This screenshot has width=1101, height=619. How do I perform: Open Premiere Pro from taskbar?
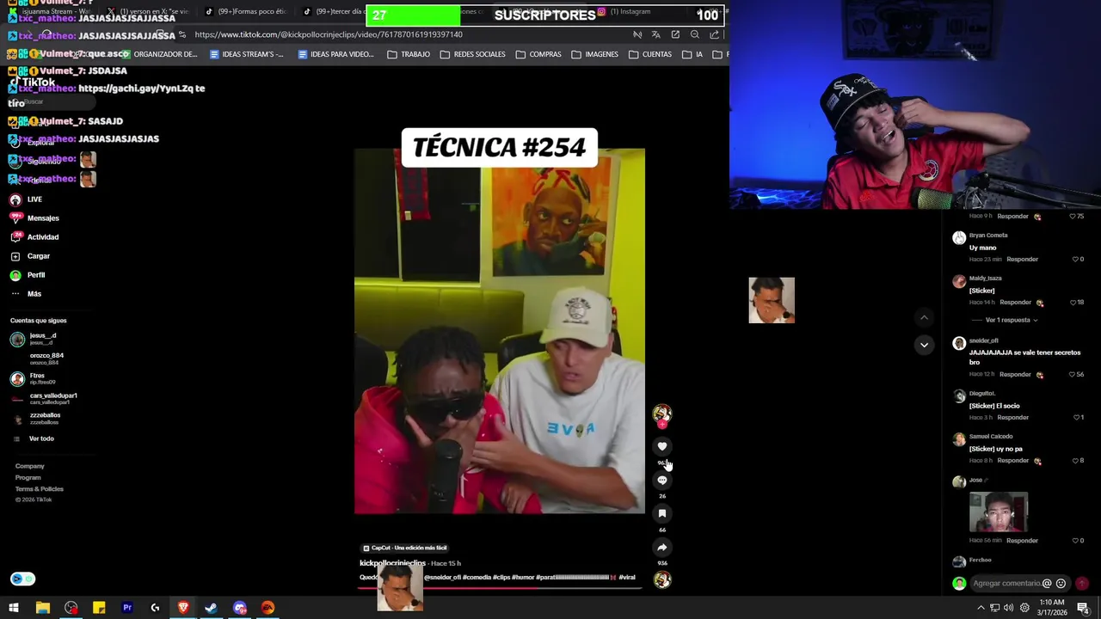127,608
